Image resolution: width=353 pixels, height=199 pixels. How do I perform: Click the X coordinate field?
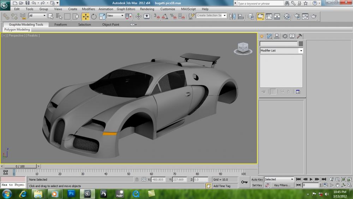[x=158, y=180]
